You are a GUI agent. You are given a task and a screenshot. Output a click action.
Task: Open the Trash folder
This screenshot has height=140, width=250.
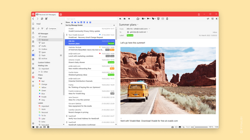click(x=43, y=55)
